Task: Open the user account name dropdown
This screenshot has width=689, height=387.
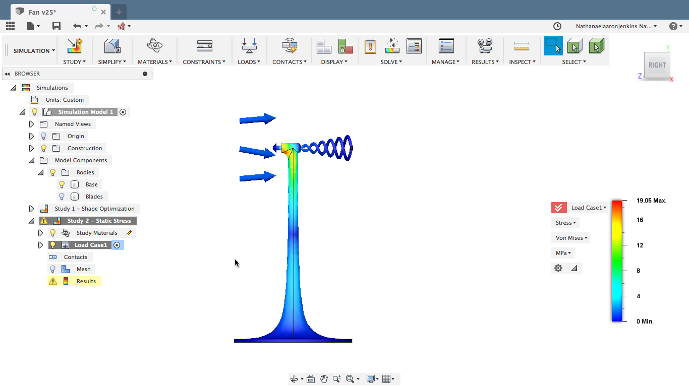Action: tap(616, 26)
